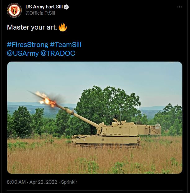The width and height of the screenshot is (190, 193).
Task: Visit the @TRADOC mention
Action: pyautogui.click(x=58, y=53)
